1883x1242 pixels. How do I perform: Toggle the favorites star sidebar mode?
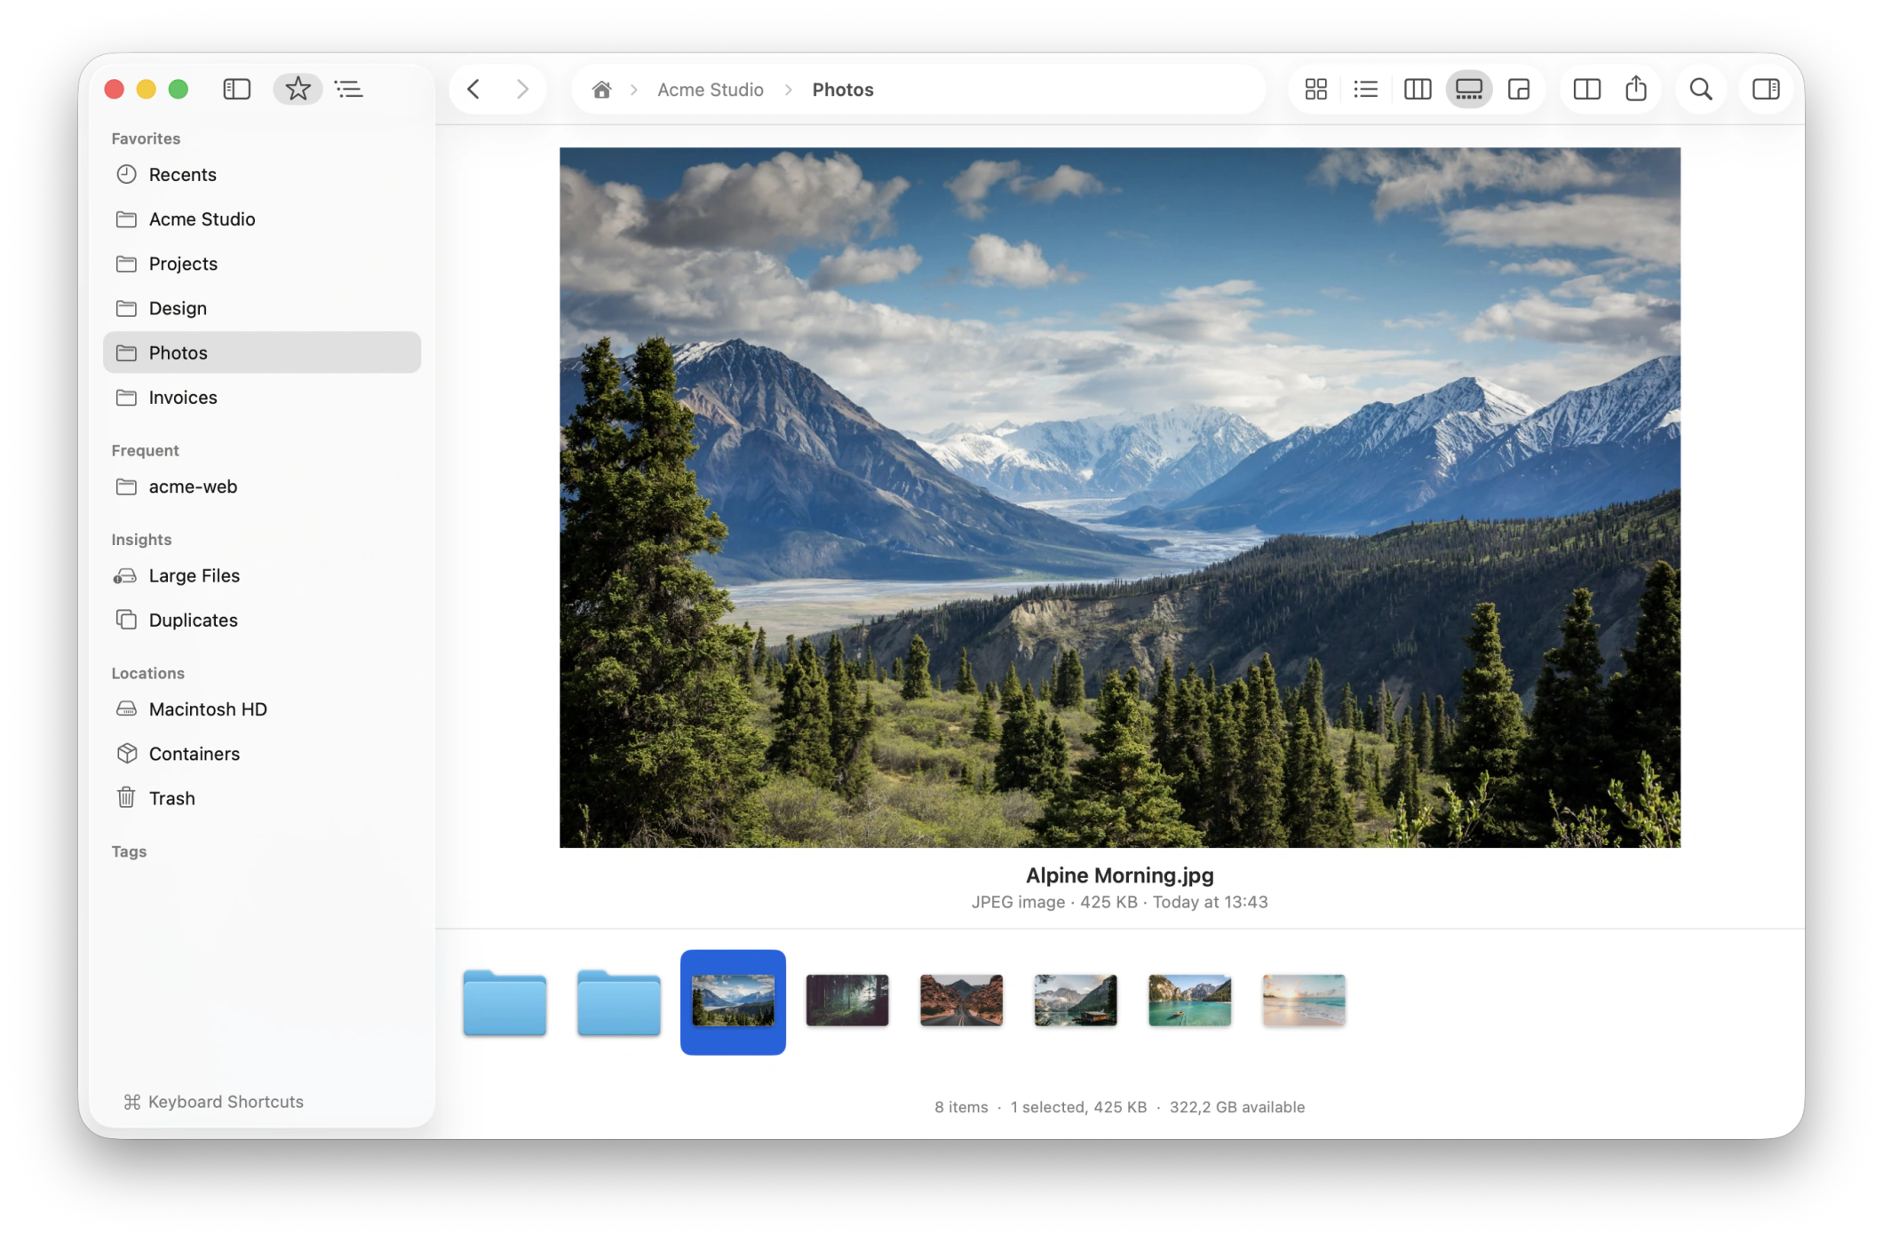click(298, 89)
